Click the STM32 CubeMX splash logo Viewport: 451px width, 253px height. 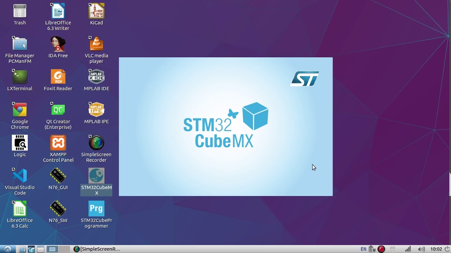226,125
